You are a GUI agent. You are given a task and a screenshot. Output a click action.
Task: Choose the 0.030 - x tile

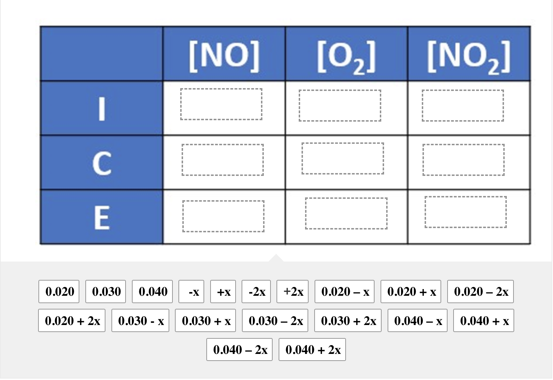140,320
